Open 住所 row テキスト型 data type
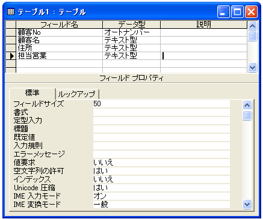Viewport: 263px width, 219px height. [132, 48]
